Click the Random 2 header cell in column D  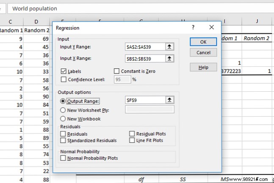point(37,30)
